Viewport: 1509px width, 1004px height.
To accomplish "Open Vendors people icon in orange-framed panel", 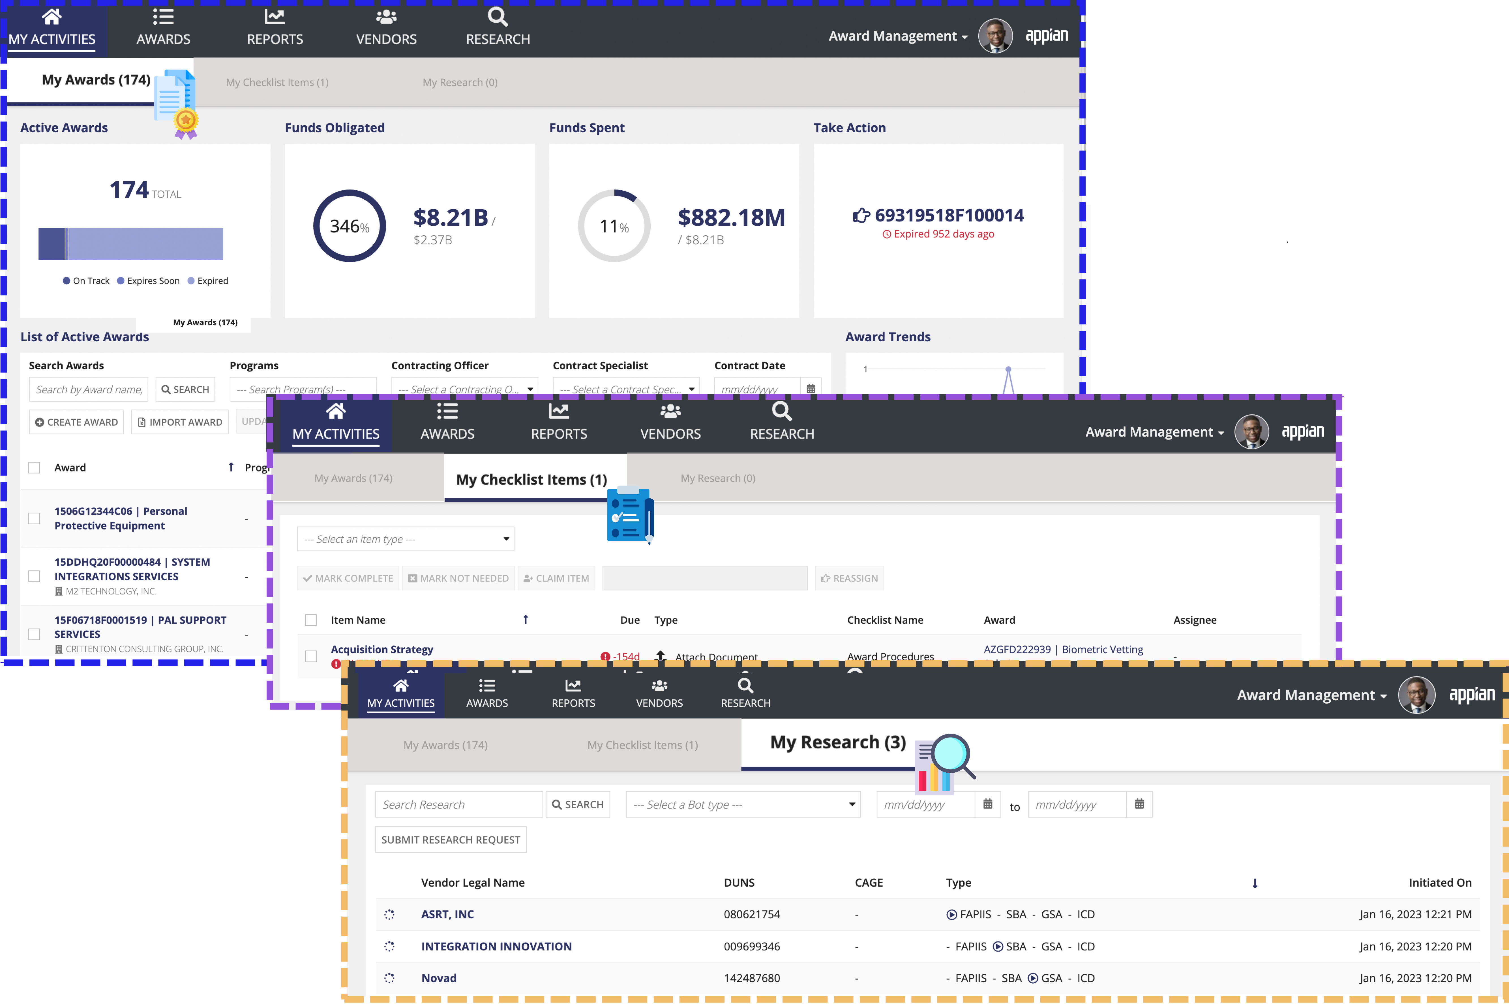I will [659, 686].
